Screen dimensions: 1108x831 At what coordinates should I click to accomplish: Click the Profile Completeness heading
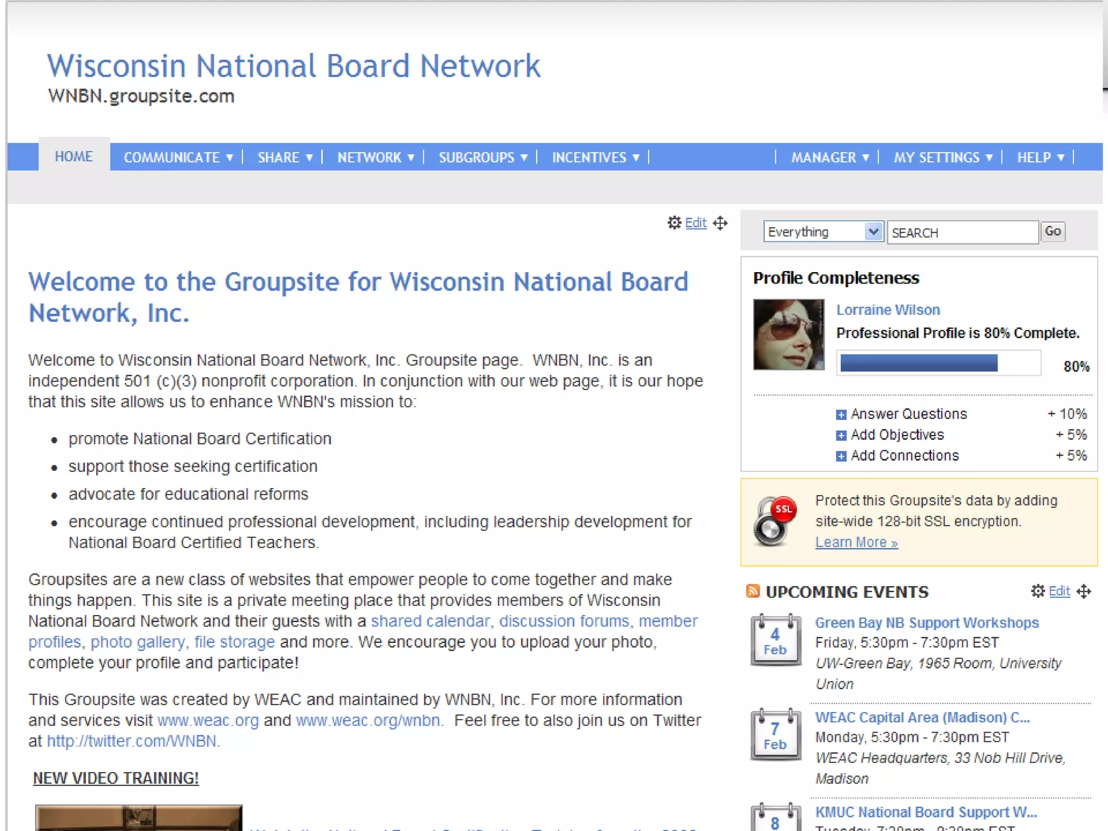click(x=836, y=278)
